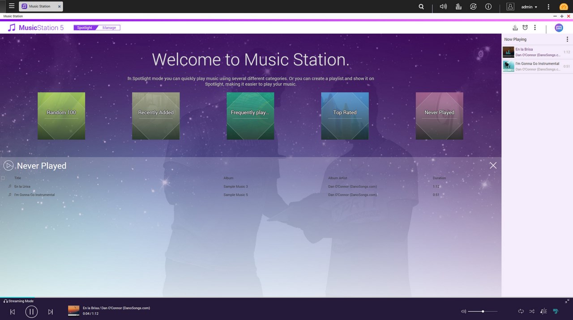Select En la Brisa row in Never Played
Viewport: 573px width, 320px height.
pos(250,186)
